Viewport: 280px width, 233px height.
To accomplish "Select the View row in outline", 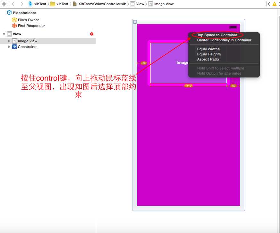I will coord(48,34).
